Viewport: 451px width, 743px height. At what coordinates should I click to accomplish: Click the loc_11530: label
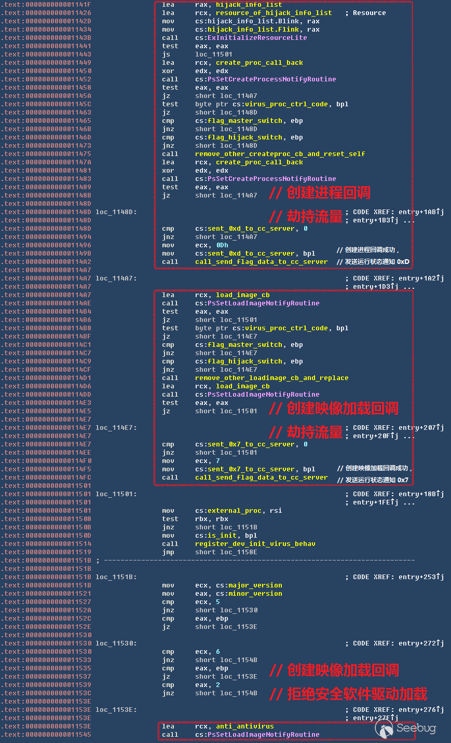click(x=116, y=643)
